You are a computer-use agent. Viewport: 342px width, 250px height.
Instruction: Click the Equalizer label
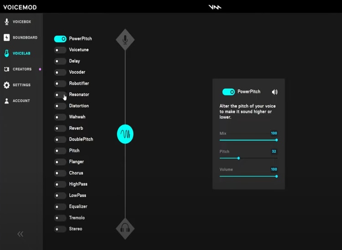tap(78, 206)
